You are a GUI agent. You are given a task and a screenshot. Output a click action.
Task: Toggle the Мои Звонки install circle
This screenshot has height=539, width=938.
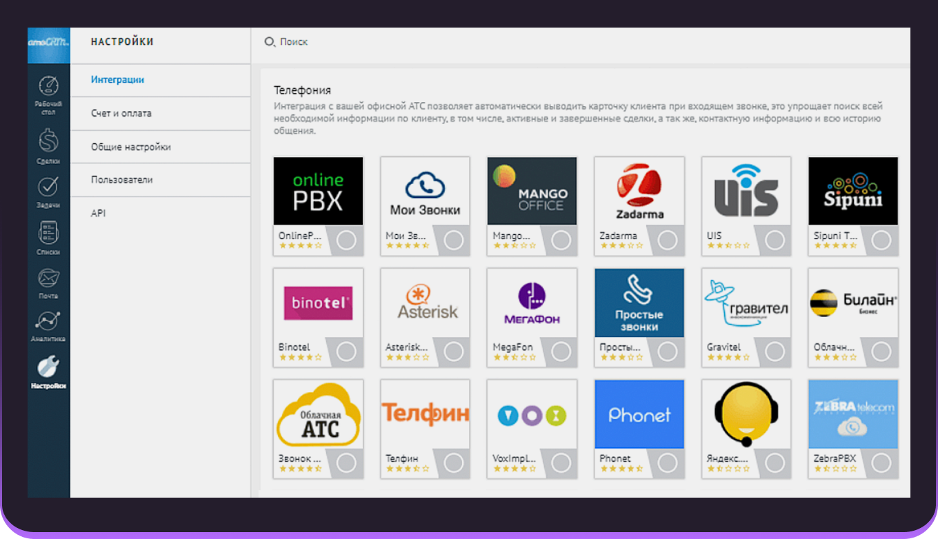(453, 240)
